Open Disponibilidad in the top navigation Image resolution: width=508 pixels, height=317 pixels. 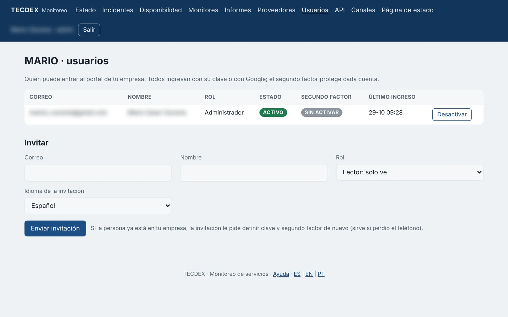(x=161, y=10)
